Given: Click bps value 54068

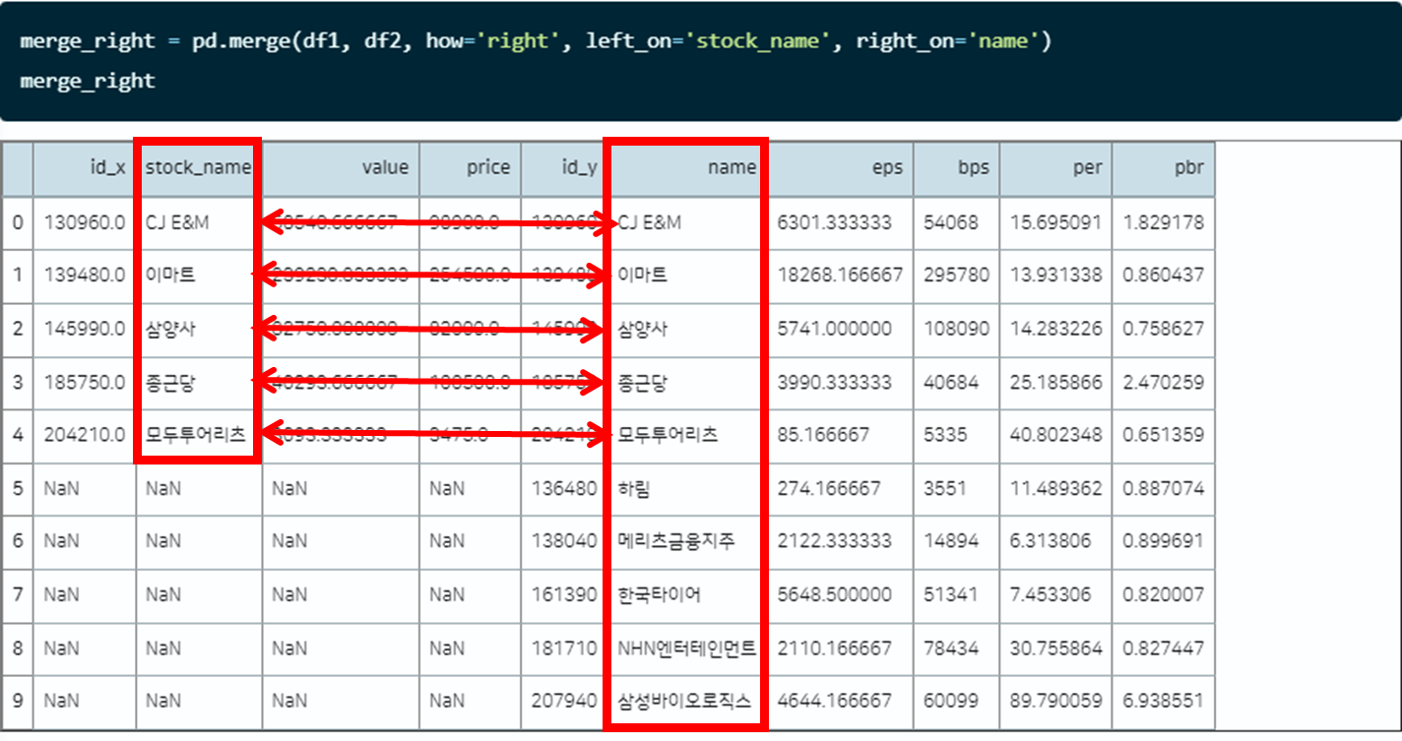Looking at the screenshot, I should click(x=951, y=223).
